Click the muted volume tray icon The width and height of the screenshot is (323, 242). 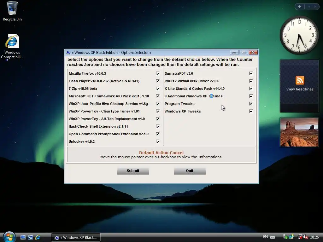pos(306,237)
